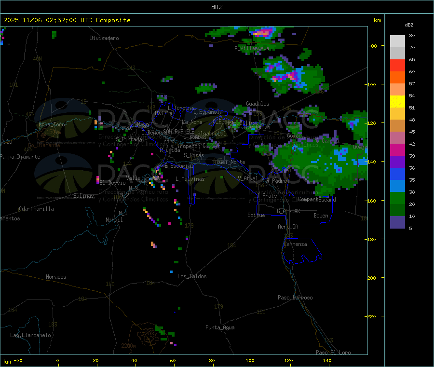This screenshot has width=434, height=367.
Task: Click the km unit label at bottom left
Action: coord(7,362)
